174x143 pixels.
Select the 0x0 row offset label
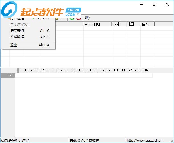pyautogui.click(x=8, y=75)
